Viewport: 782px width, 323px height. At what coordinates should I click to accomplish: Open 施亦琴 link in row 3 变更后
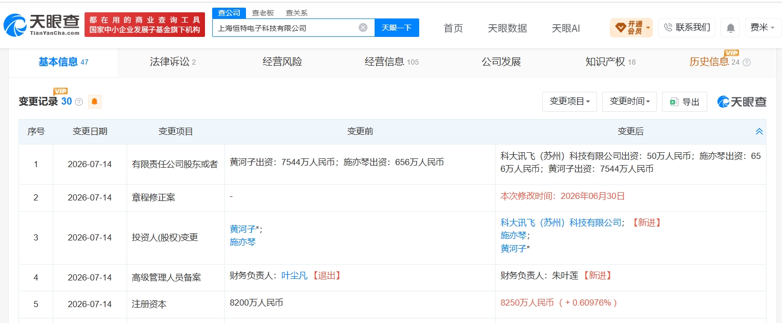click(x=513, y=235)
